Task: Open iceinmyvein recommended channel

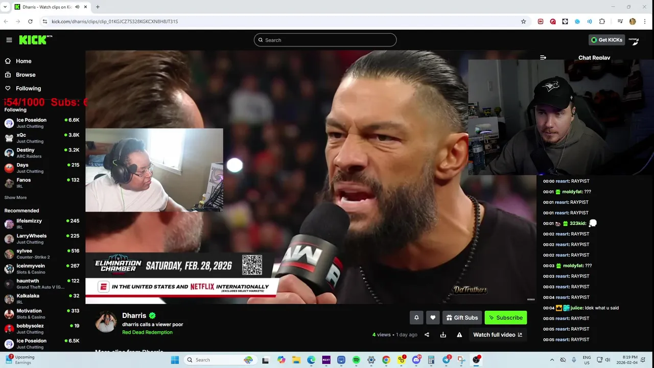Action: (x=42, y=269)
